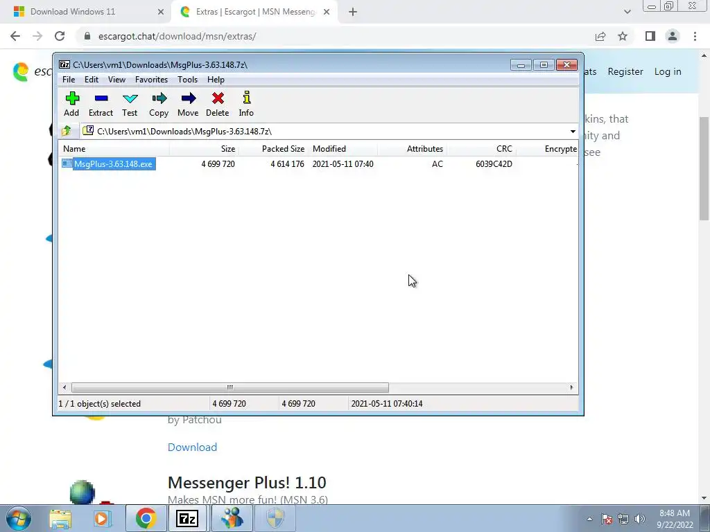Click the Add toolbar icon in 7-Zip
710x532 pixels.
pyautogui.click(x=71, y=104)
